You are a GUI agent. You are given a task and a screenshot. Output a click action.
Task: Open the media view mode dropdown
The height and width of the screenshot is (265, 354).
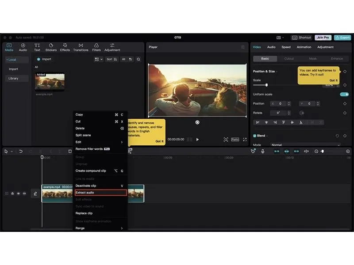click(x=99, y=59)
